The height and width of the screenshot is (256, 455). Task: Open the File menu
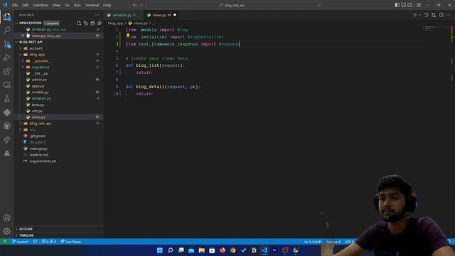click(x=15, y=5)
